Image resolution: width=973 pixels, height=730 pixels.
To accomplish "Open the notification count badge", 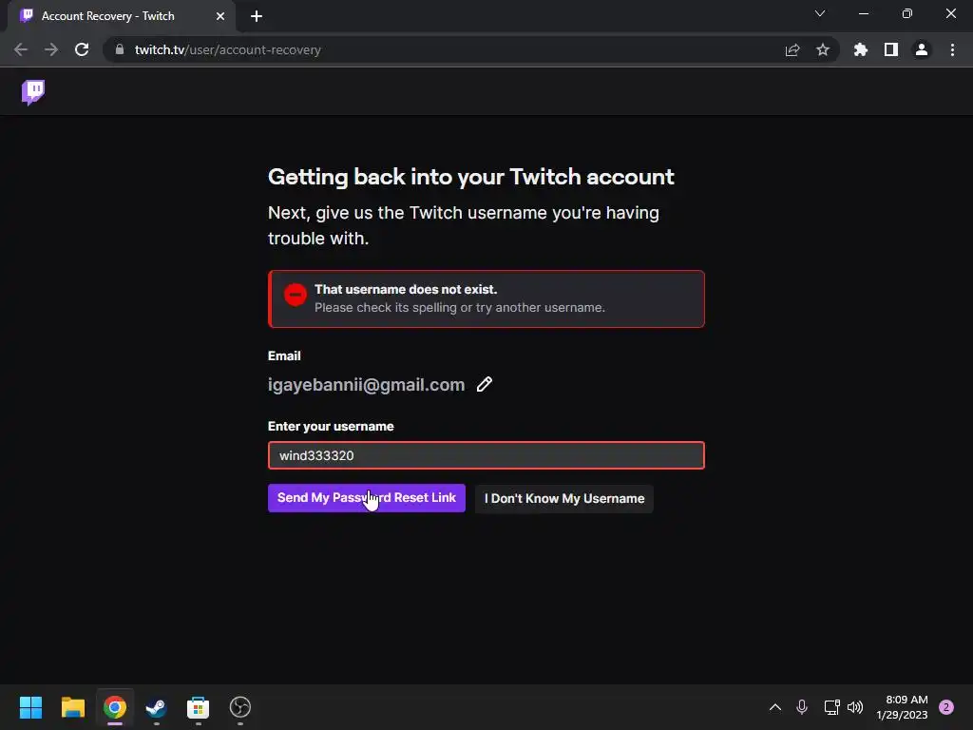I will pos(946,707).
